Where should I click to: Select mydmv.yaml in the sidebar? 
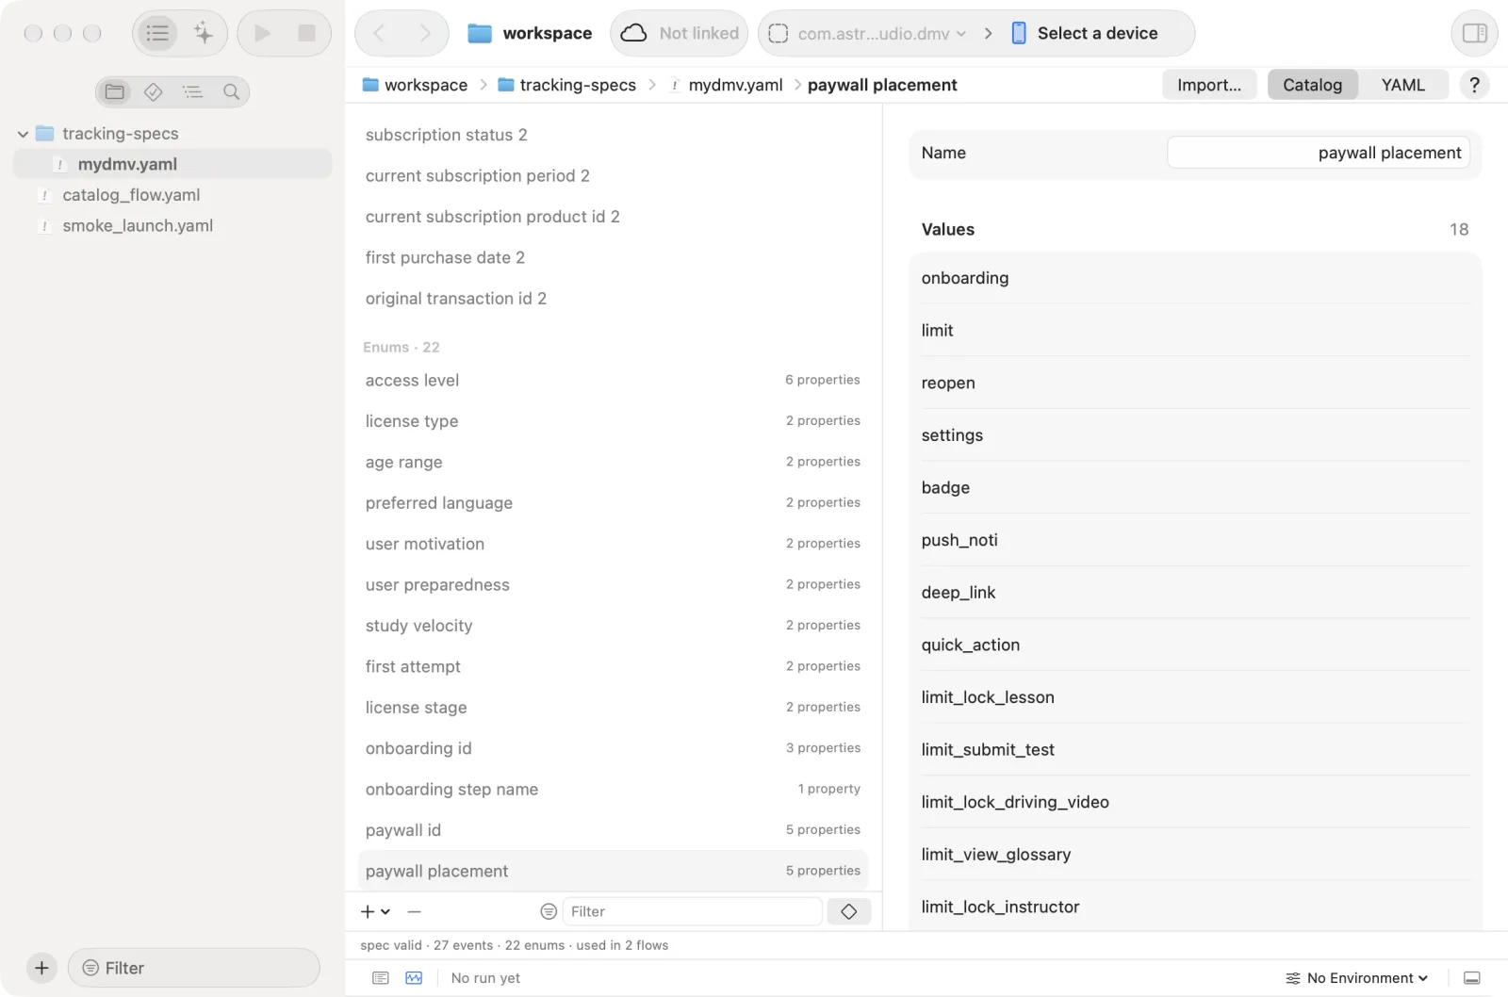(x=172, y=164)
